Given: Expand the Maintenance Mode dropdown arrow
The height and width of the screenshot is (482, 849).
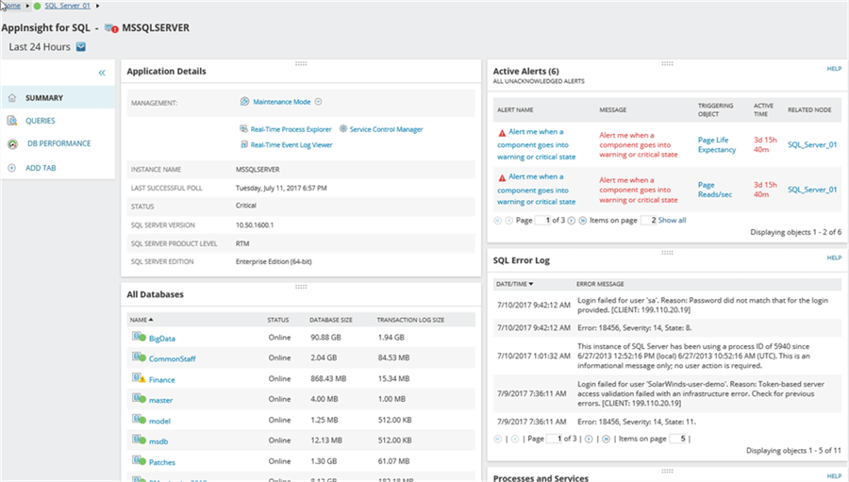Looking at the screenshot, I should pyautogui.click(x=319, y=102).
